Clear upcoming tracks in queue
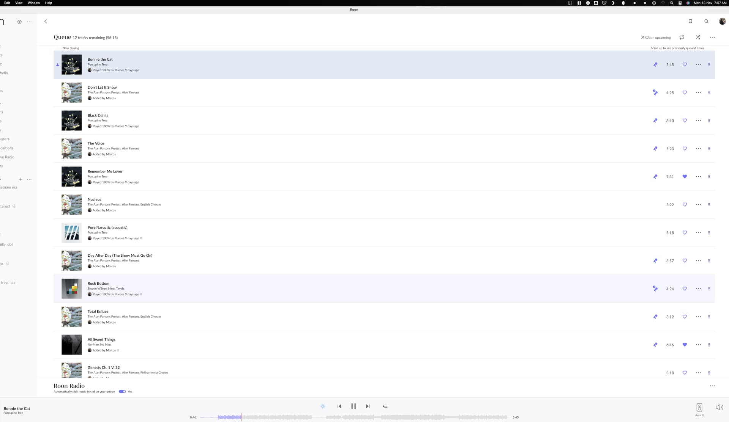The width and height of the screenshot is (729, 422). (656, 38)
